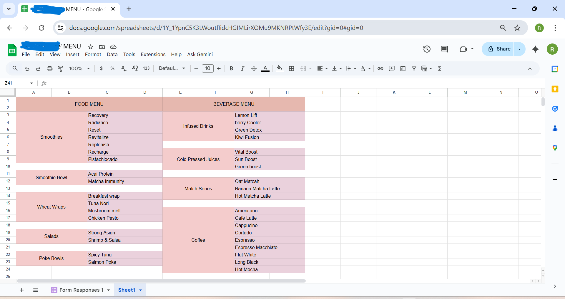Hide the menus with collapse arrow
This screenshot has height=299, width=565.
tap(530, 68)
